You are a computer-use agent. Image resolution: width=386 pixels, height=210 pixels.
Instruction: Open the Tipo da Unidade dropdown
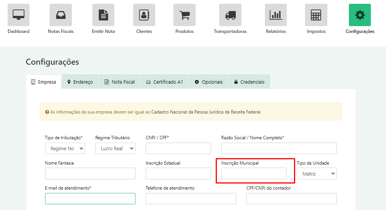(317, 174)
